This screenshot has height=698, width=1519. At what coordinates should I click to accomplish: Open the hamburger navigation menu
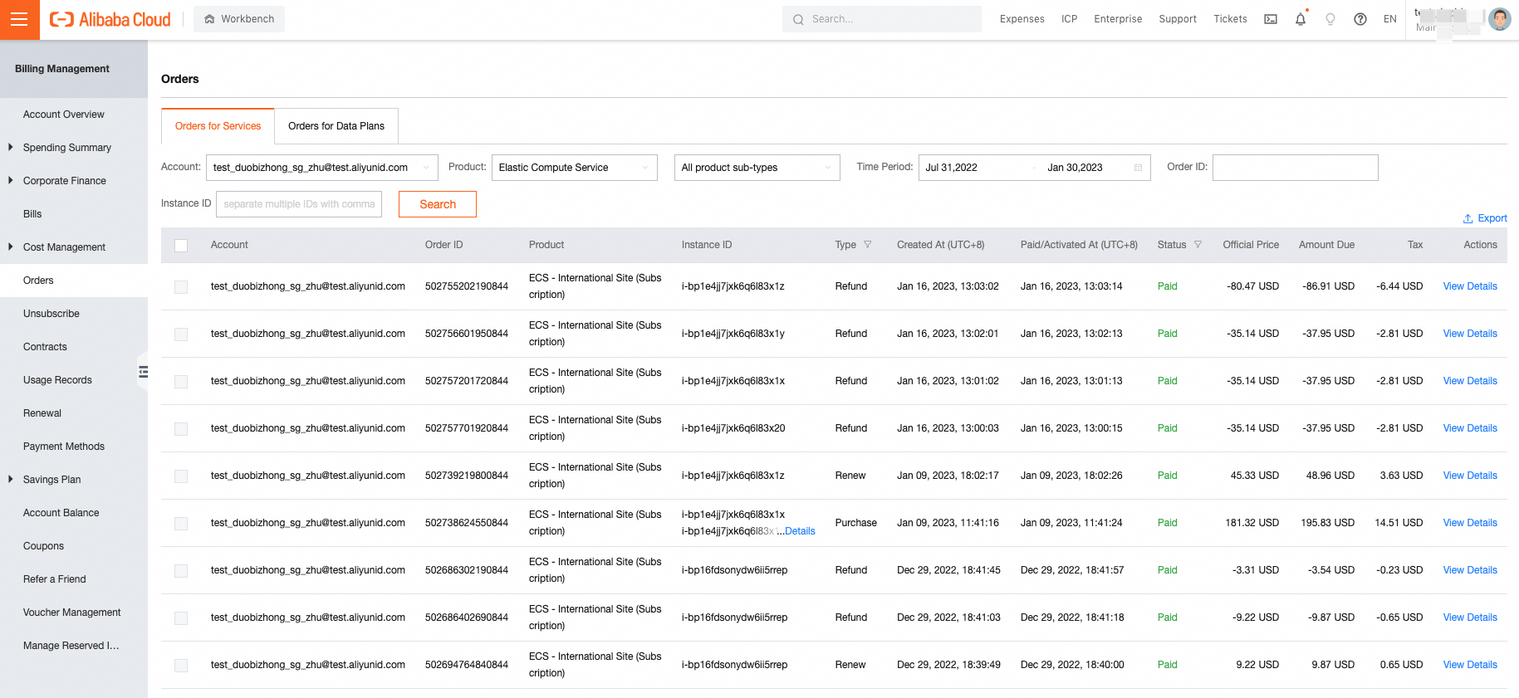[x=19, y=19]
